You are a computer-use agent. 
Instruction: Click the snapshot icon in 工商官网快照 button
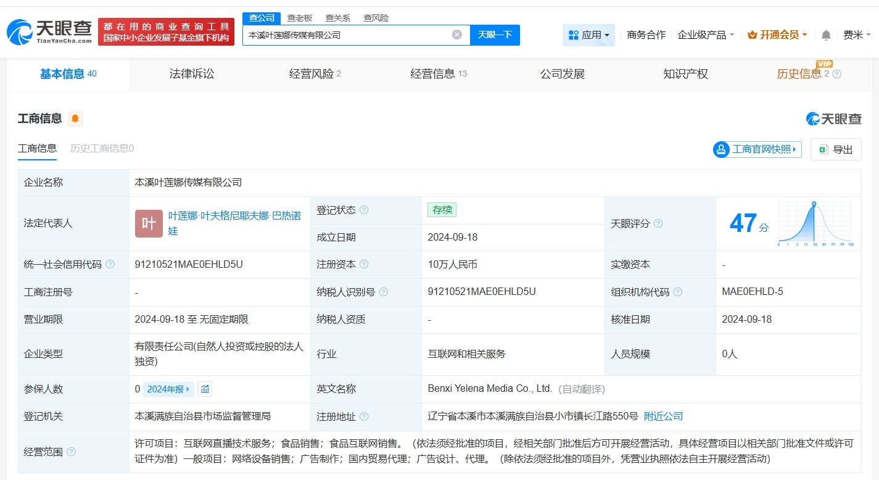[720, 149]
